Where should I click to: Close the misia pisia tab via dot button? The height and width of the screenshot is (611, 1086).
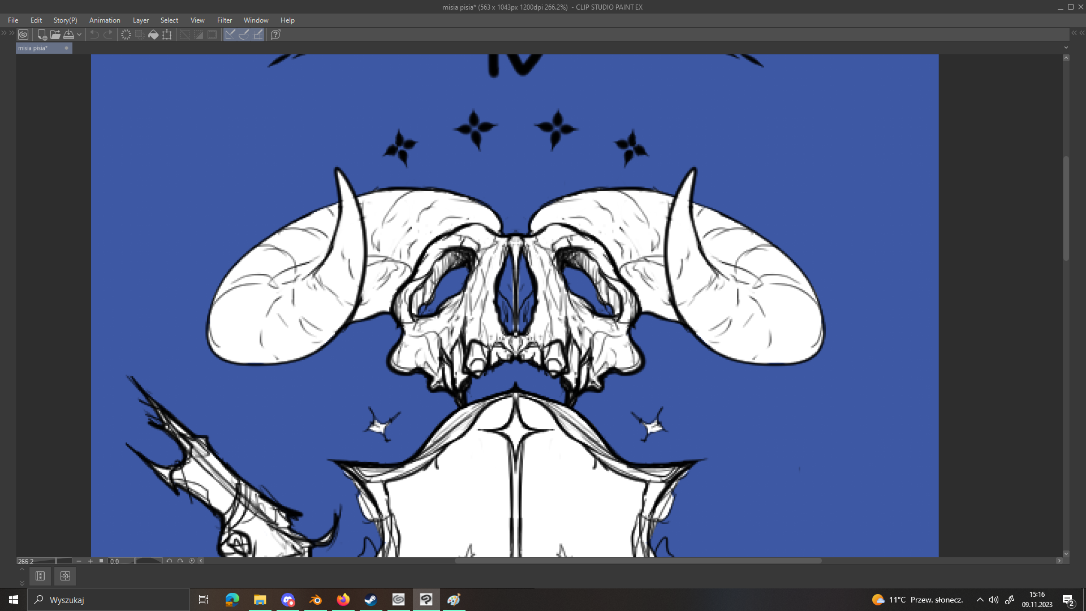tap(66, 48)
